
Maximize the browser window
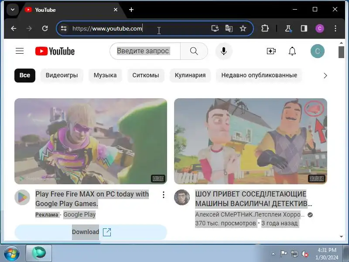tap(315, 9)
